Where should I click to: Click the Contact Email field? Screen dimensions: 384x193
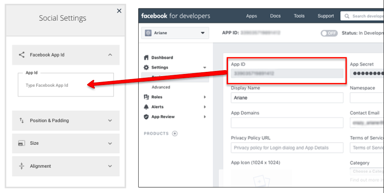point(367,123)
